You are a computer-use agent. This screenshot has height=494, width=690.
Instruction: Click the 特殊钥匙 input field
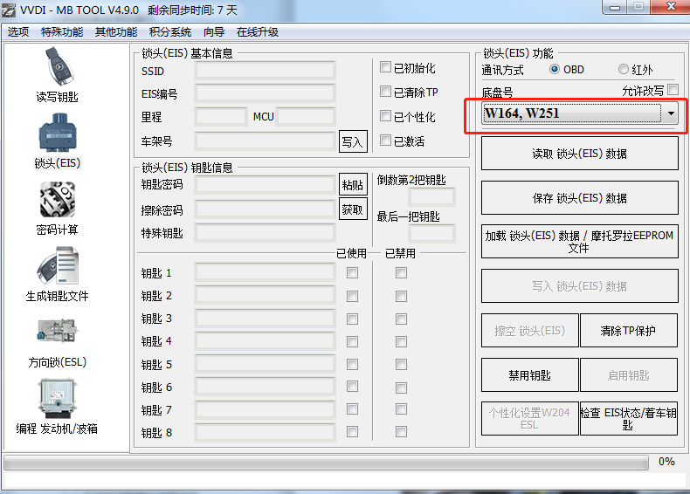tap(265, 233)
